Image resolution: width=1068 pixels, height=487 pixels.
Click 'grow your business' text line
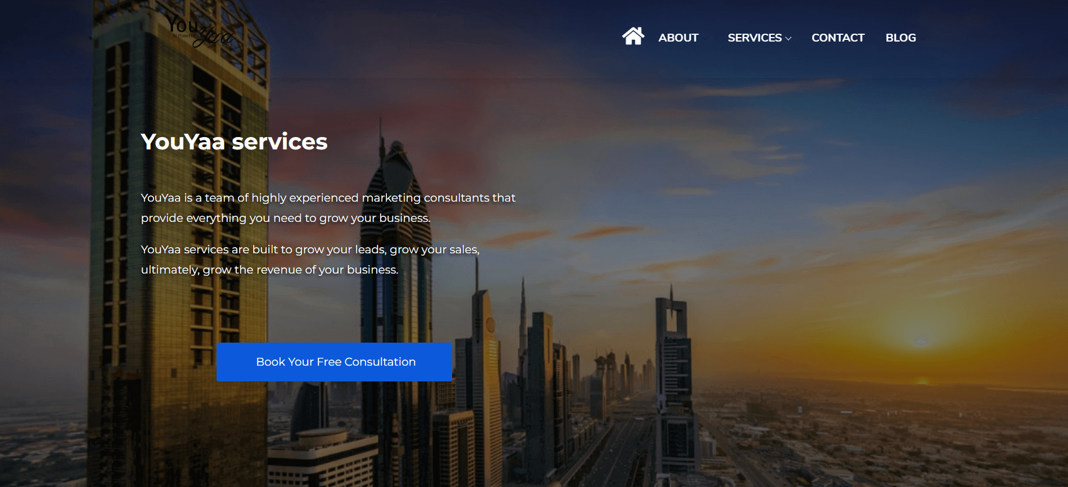pyautogui.click(x=286, y=218)
